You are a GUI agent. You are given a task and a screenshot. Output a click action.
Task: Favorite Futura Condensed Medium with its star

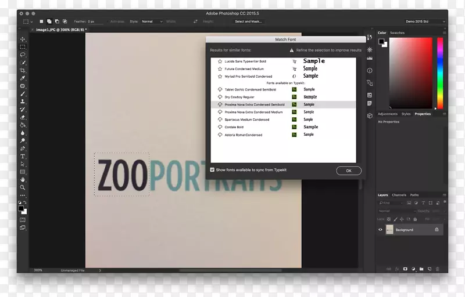(x=220, y=68)
